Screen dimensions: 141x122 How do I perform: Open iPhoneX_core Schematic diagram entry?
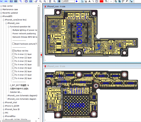[22, 99]
